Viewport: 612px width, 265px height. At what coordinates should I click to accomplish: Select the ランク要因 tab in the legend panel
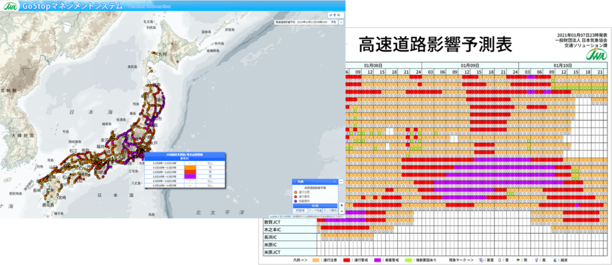330,211
